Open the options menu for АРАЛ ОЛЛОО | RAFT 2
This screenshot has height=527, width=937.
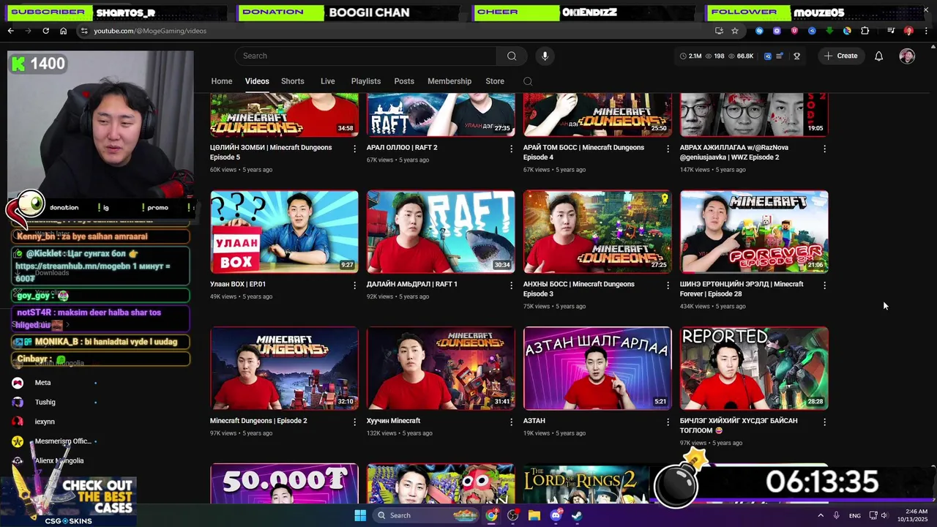tap(512, 149)
